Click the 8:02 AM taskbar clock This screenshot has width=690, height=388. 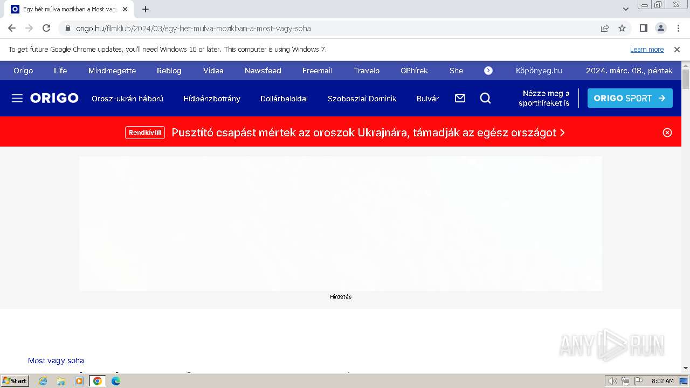point(663,381)
